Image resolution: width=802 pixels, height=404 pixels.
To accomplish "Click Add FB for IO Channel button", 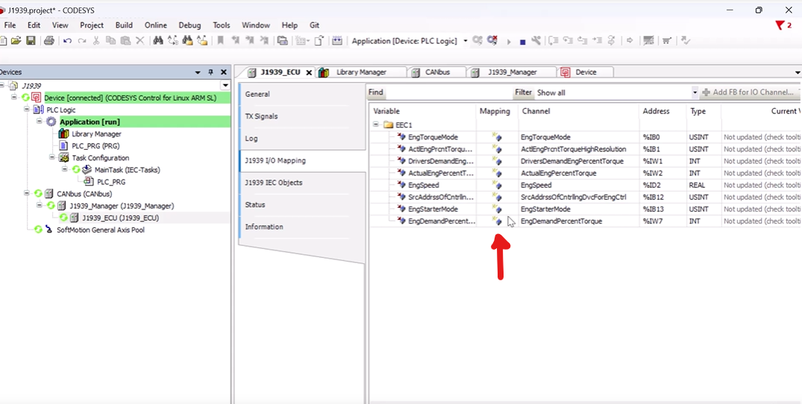I will point(749,93).
